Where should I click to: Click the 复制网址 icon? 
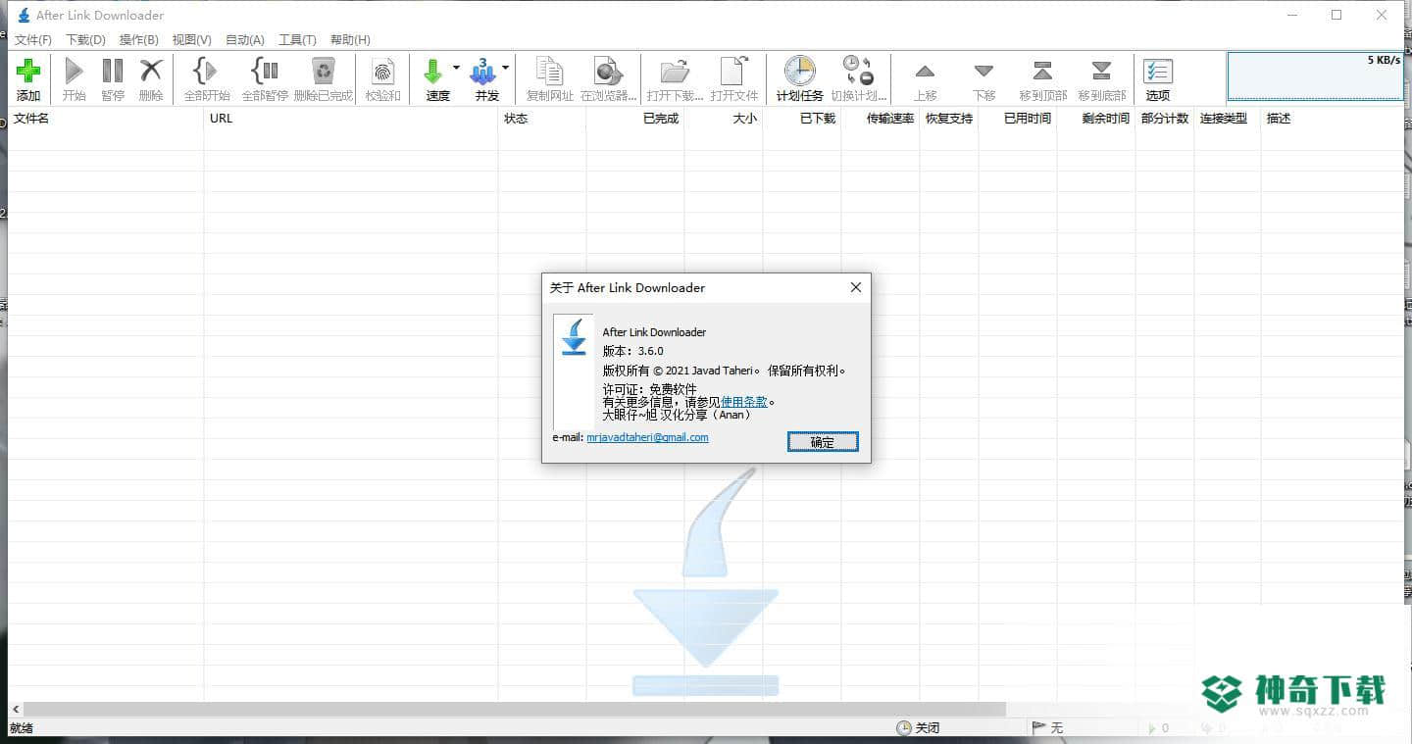click(550, 71)
